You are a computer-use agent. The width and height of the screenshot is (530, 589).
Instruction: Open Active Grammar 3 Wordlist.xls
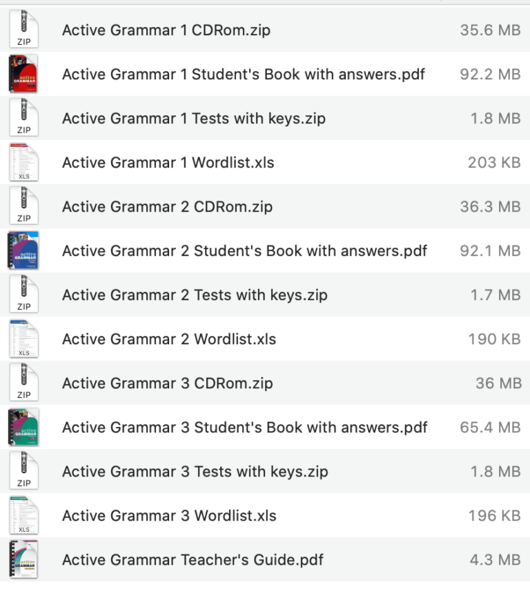[168, 515]
